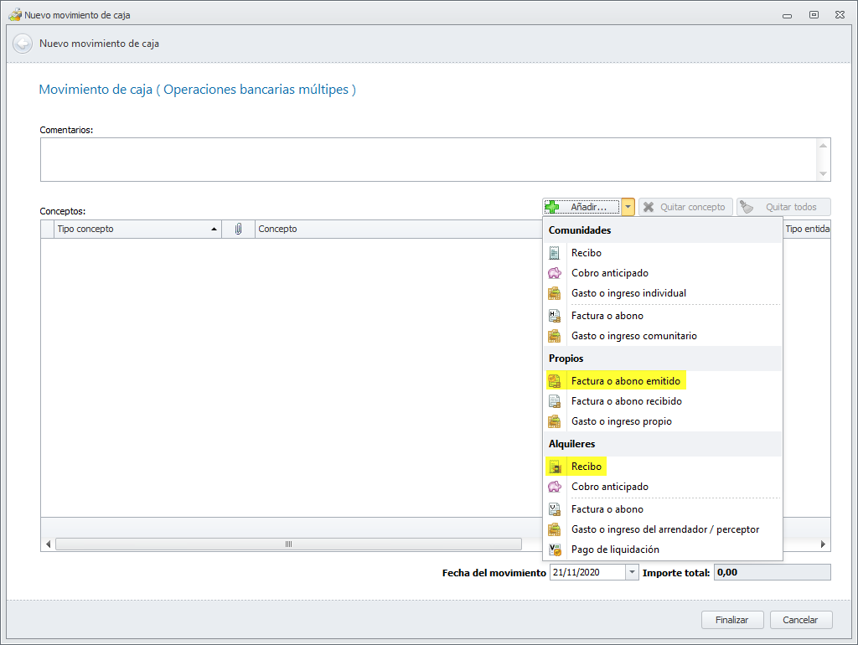Click the Quitar concepto button
The height and width of the screenshot is (645, 858).
[x=685, y=207]
